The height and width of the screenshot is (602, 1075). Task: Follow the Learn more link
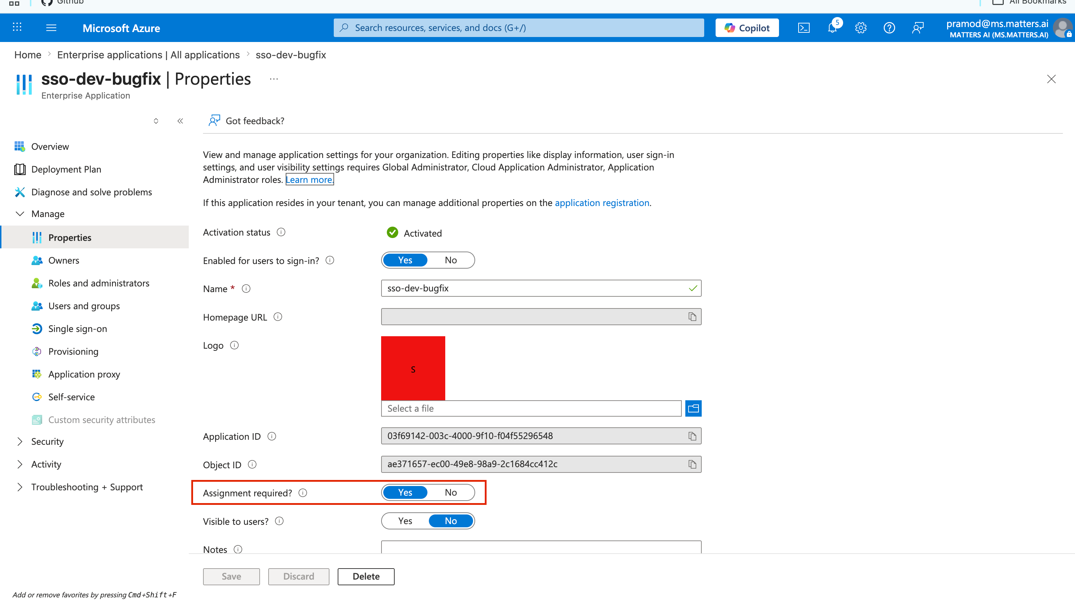coord(309,180)
